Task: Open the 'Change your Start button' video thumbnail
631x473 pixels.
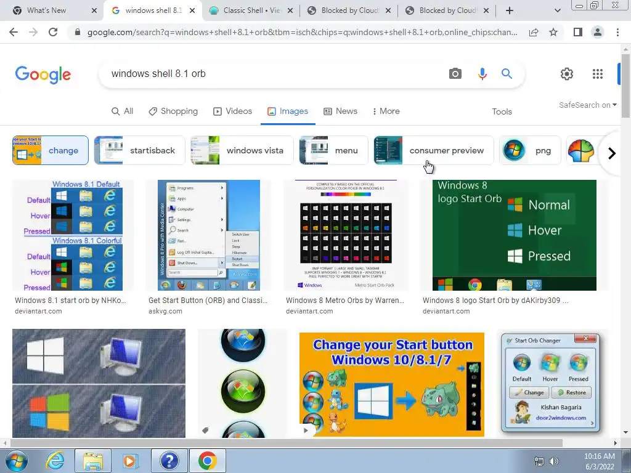Action: click(x=391, y=384)
